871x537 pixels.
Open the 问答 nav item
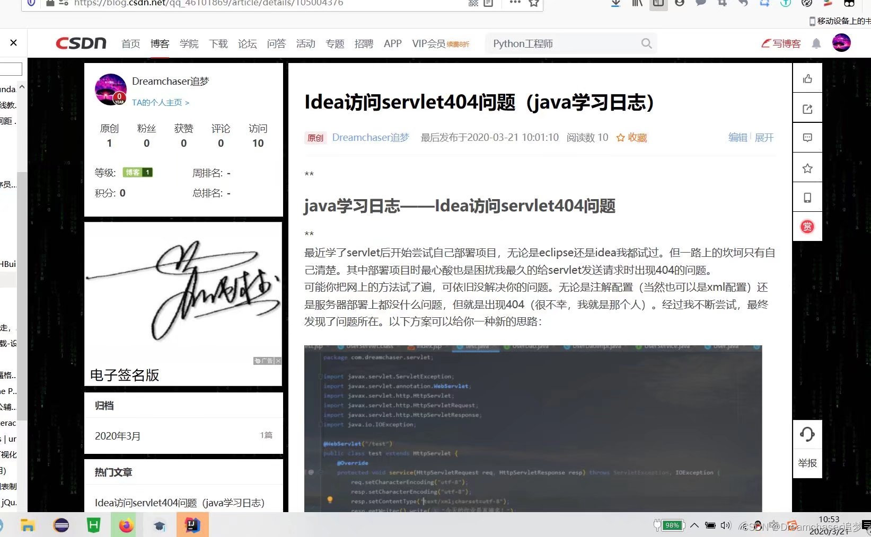pos(276,44)
